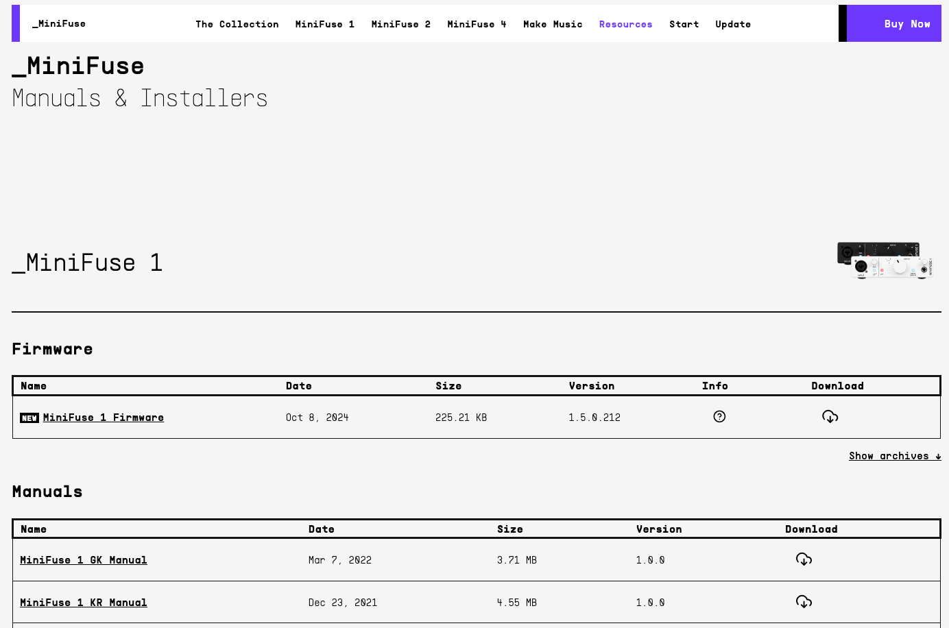Select MiniFuse 4 in navigation bar

click(x=477, y=24)
